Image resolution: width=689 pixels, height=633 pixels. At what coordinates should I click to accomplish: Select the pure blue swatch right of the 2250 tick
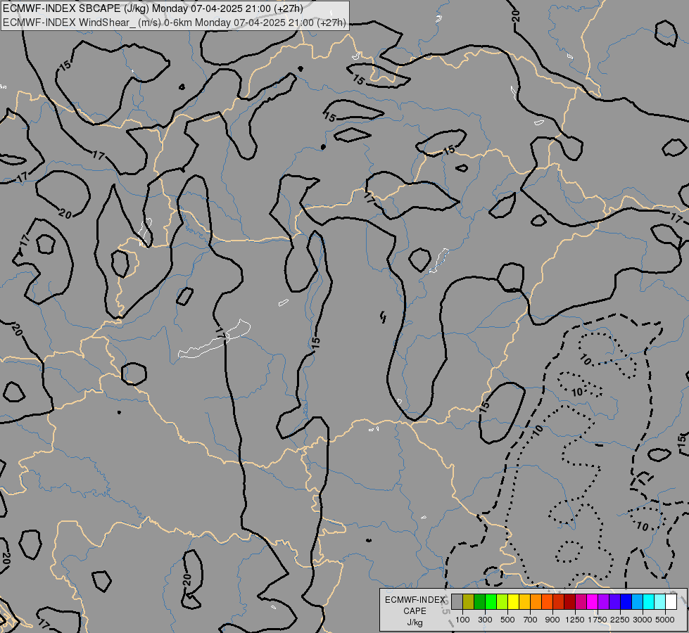626,601
